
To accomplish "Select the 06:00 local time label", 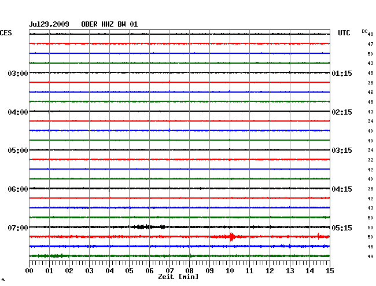I will [x=18, y=189].
